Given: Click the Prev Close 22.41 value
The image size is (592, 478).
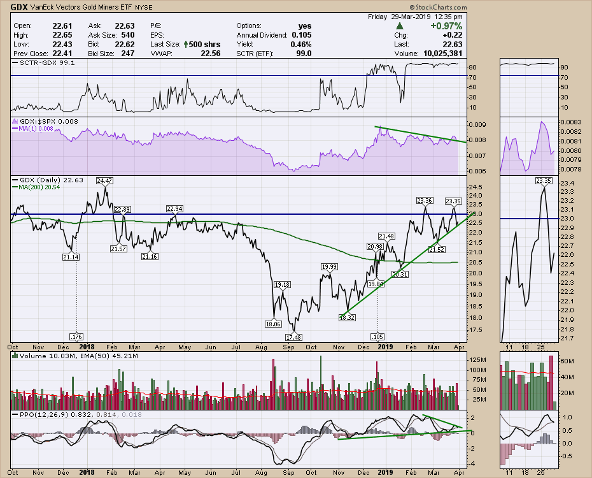Looking at the screenshot, I should (x=62, y=54).
